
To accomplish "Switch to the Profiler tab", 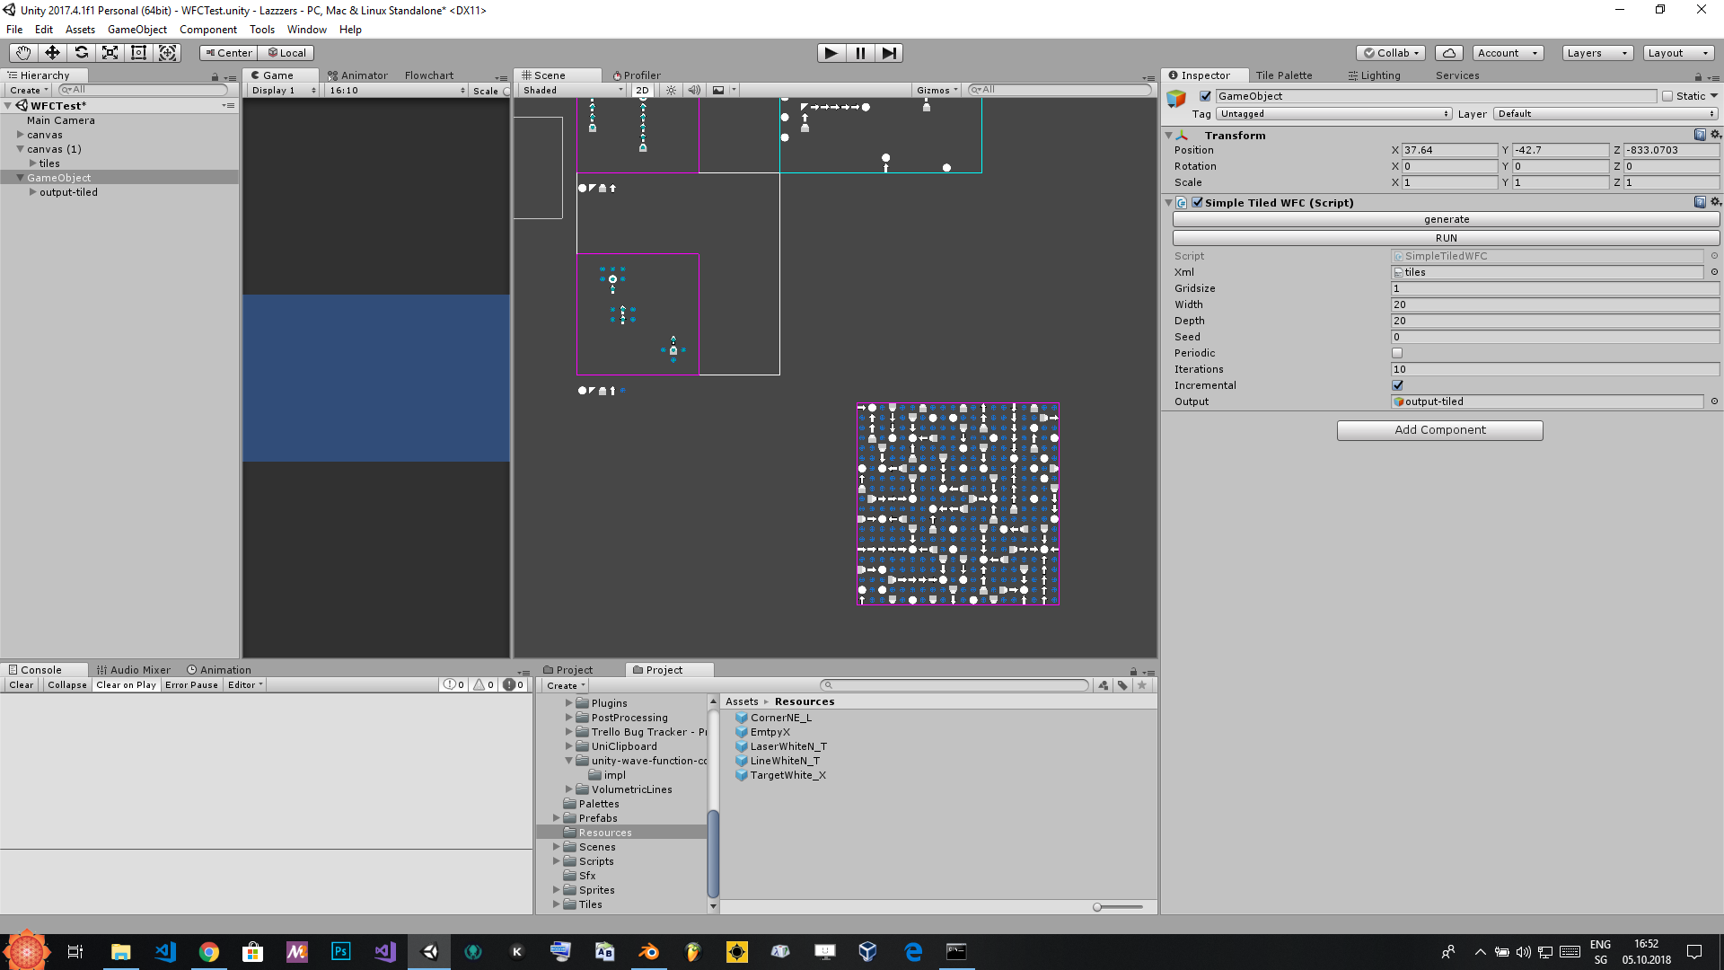I will click(637, 75).
